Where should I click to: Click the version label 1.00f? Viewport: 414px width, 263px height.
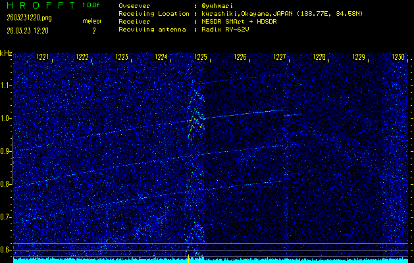click(x=91, y=5)
